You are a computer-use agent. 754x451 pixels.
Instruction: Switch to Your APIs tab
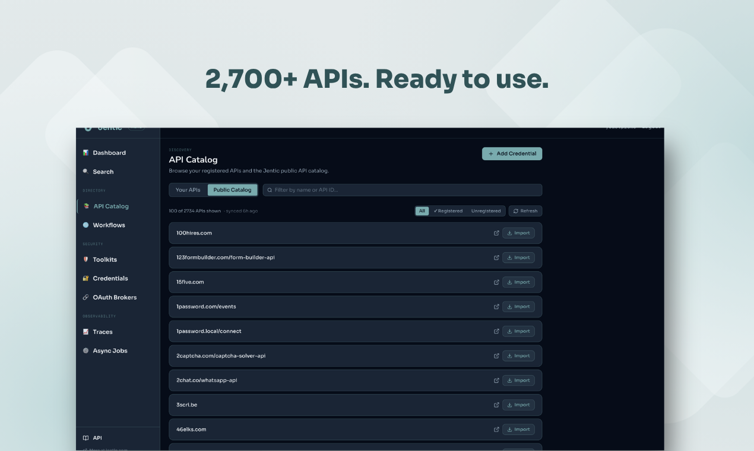[188, 190]
